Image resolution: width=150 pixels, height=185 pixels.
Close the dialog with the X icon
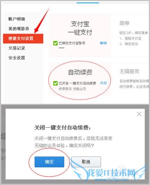[x=139, y=114]
